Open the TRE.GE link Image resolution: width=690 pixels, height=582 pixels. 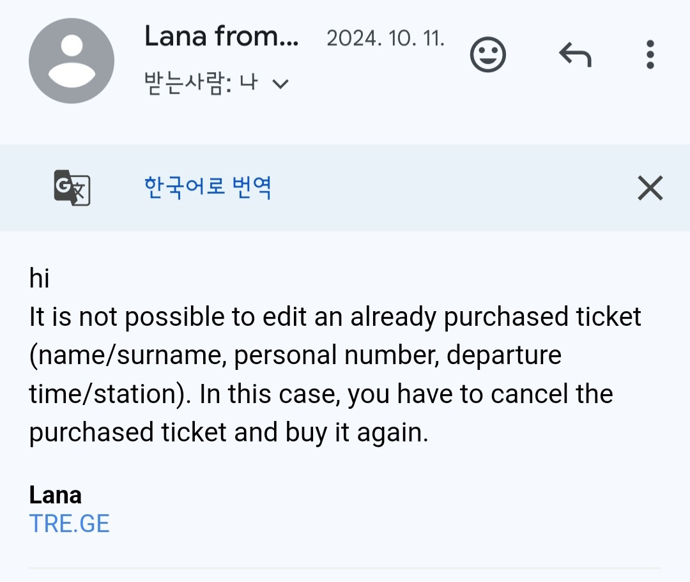pyautogui.click(x=69, y=523)
